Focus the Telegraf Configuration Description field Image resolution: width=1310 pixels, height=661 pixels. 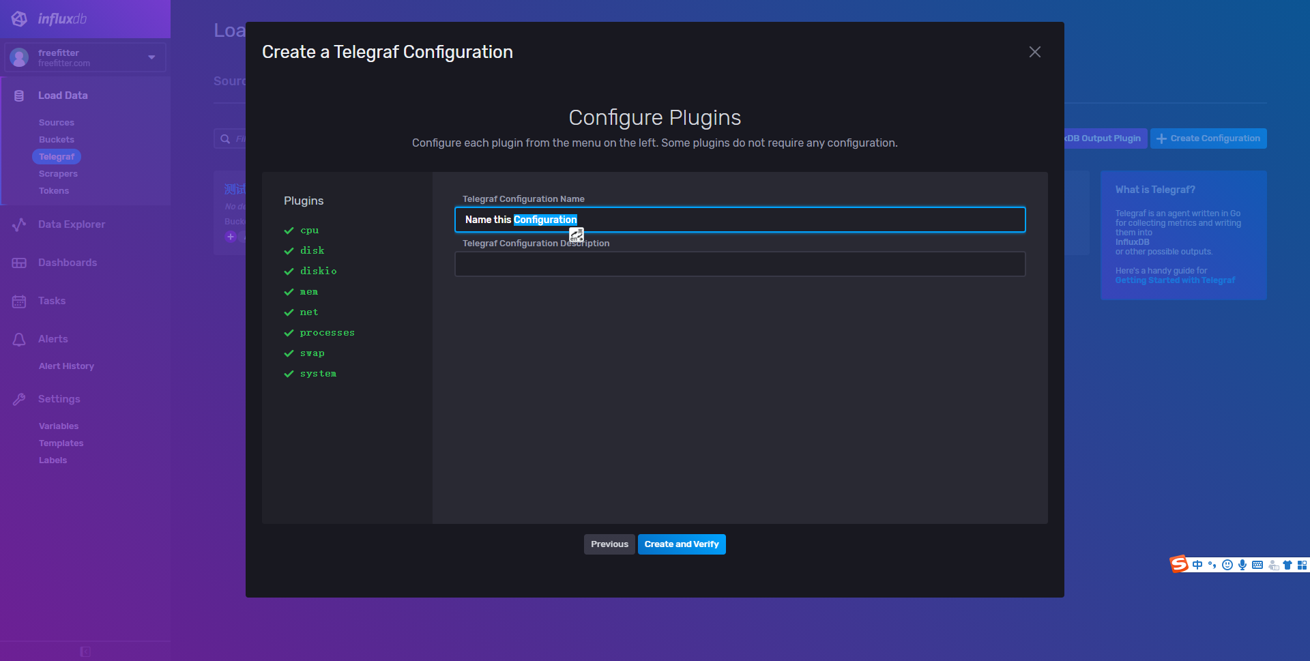740,264
